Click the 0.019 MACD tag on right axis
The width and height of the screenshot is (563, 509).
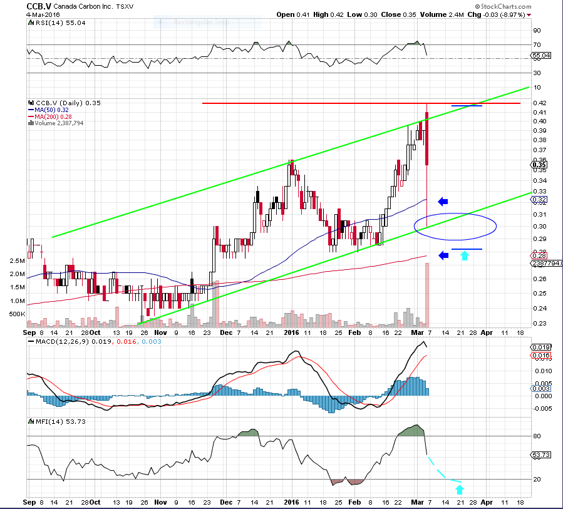click(540, 347)
